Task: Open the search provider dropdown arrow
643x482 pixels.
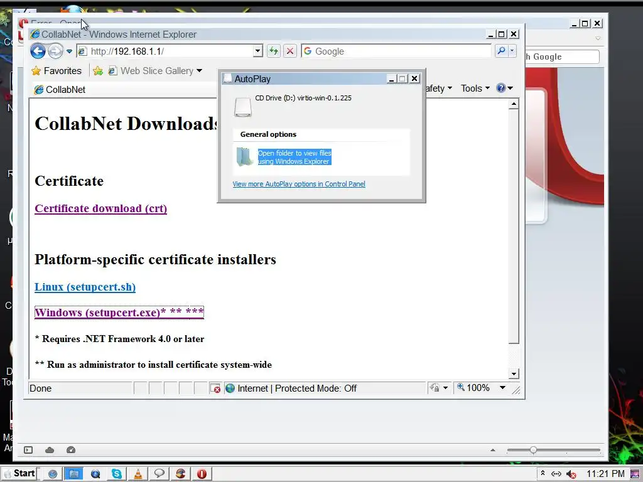Action: click(x=512, y=51)
